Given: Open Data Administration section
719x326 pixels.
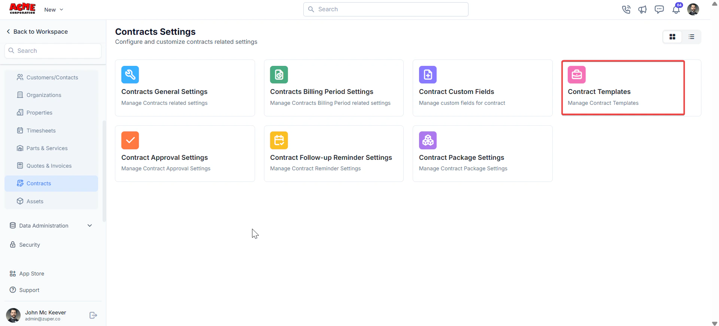Looking at the screenshot, I should coord(51,226).
